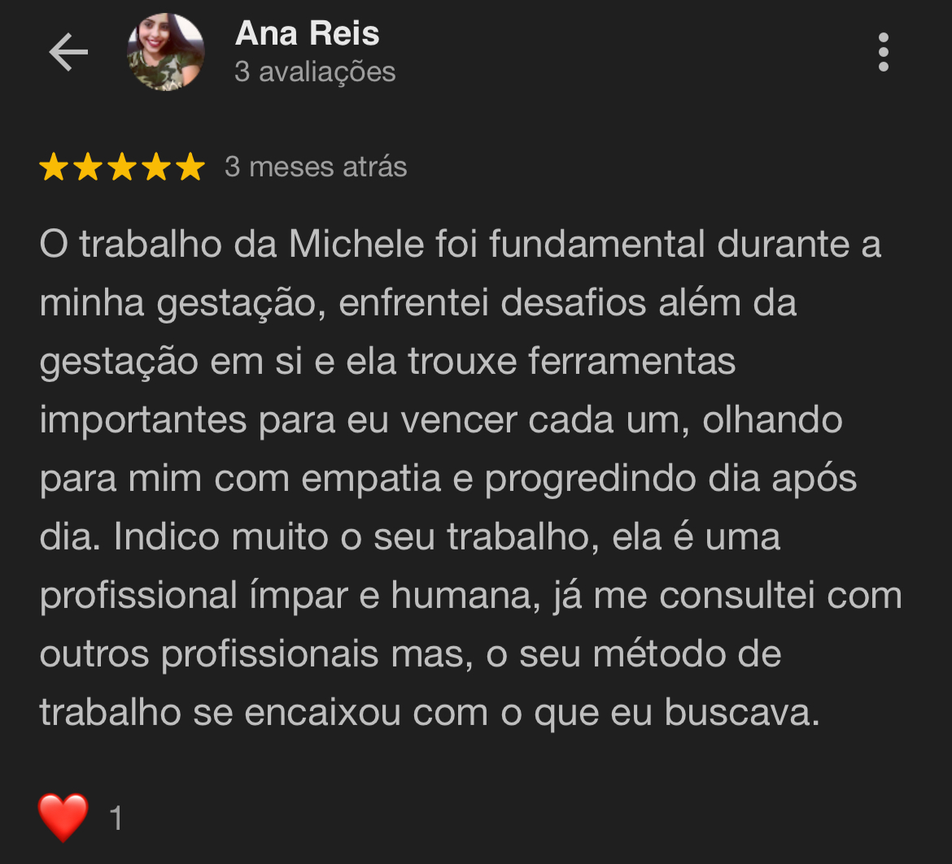Go back using the left arrow
The height and width of the screenshot is (864, 952).
68,52
